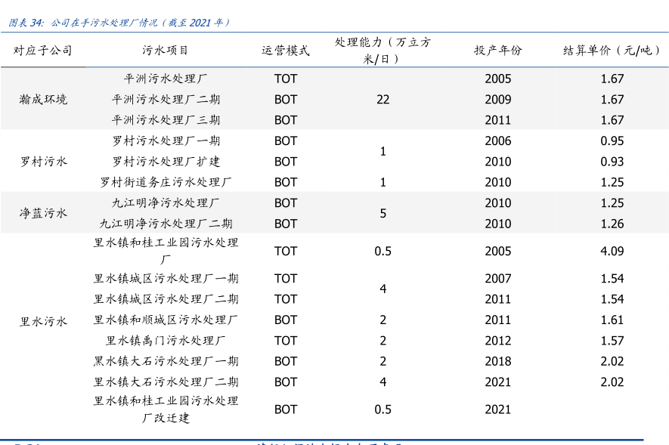Click the 处理能力 column header

tap(383, 50)
